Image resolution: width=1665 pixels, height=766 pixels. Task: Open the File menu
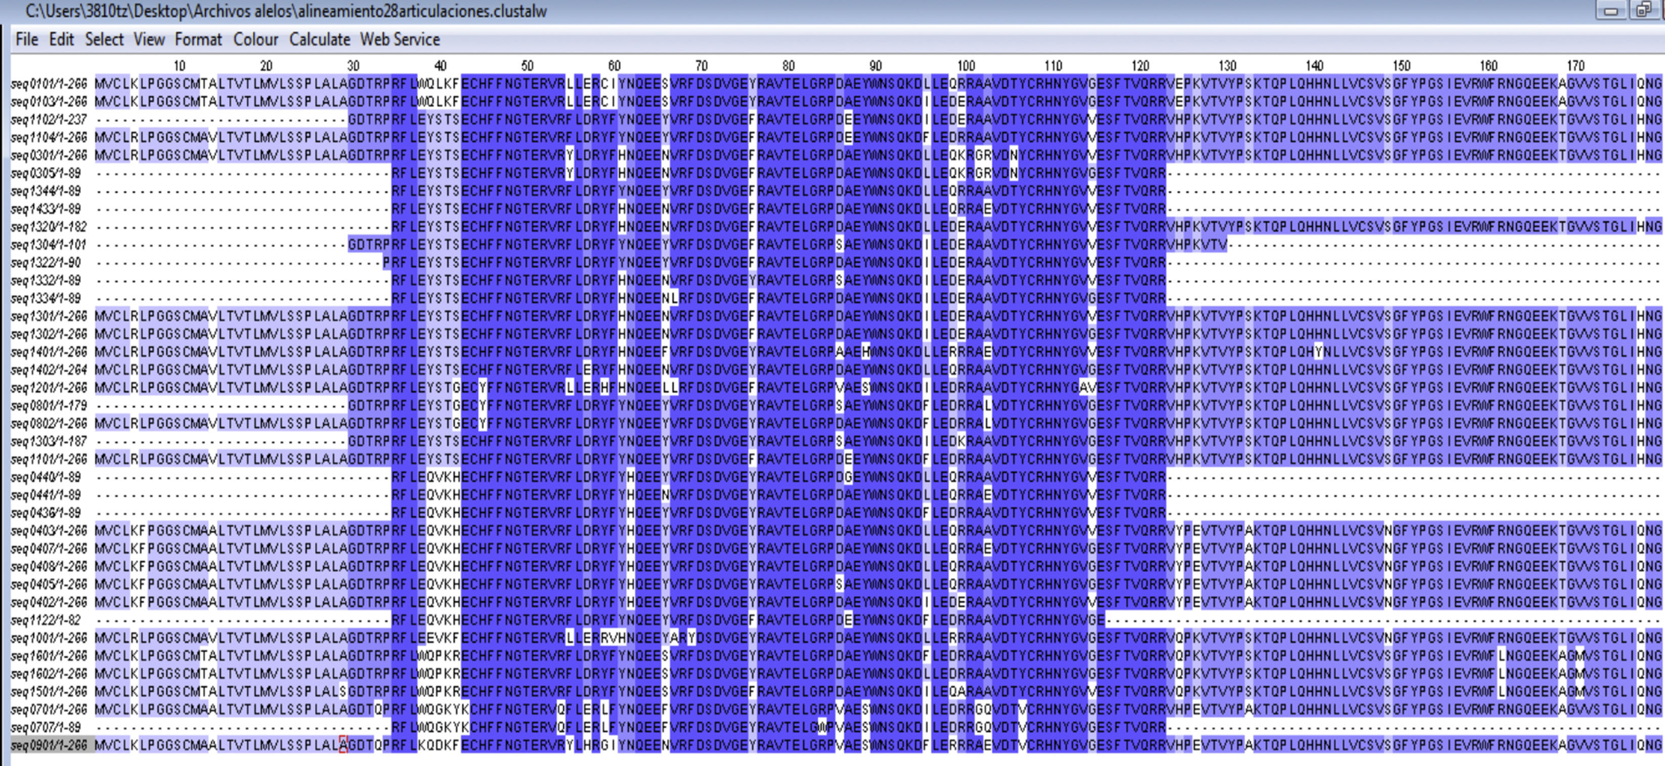click(26, 39)
